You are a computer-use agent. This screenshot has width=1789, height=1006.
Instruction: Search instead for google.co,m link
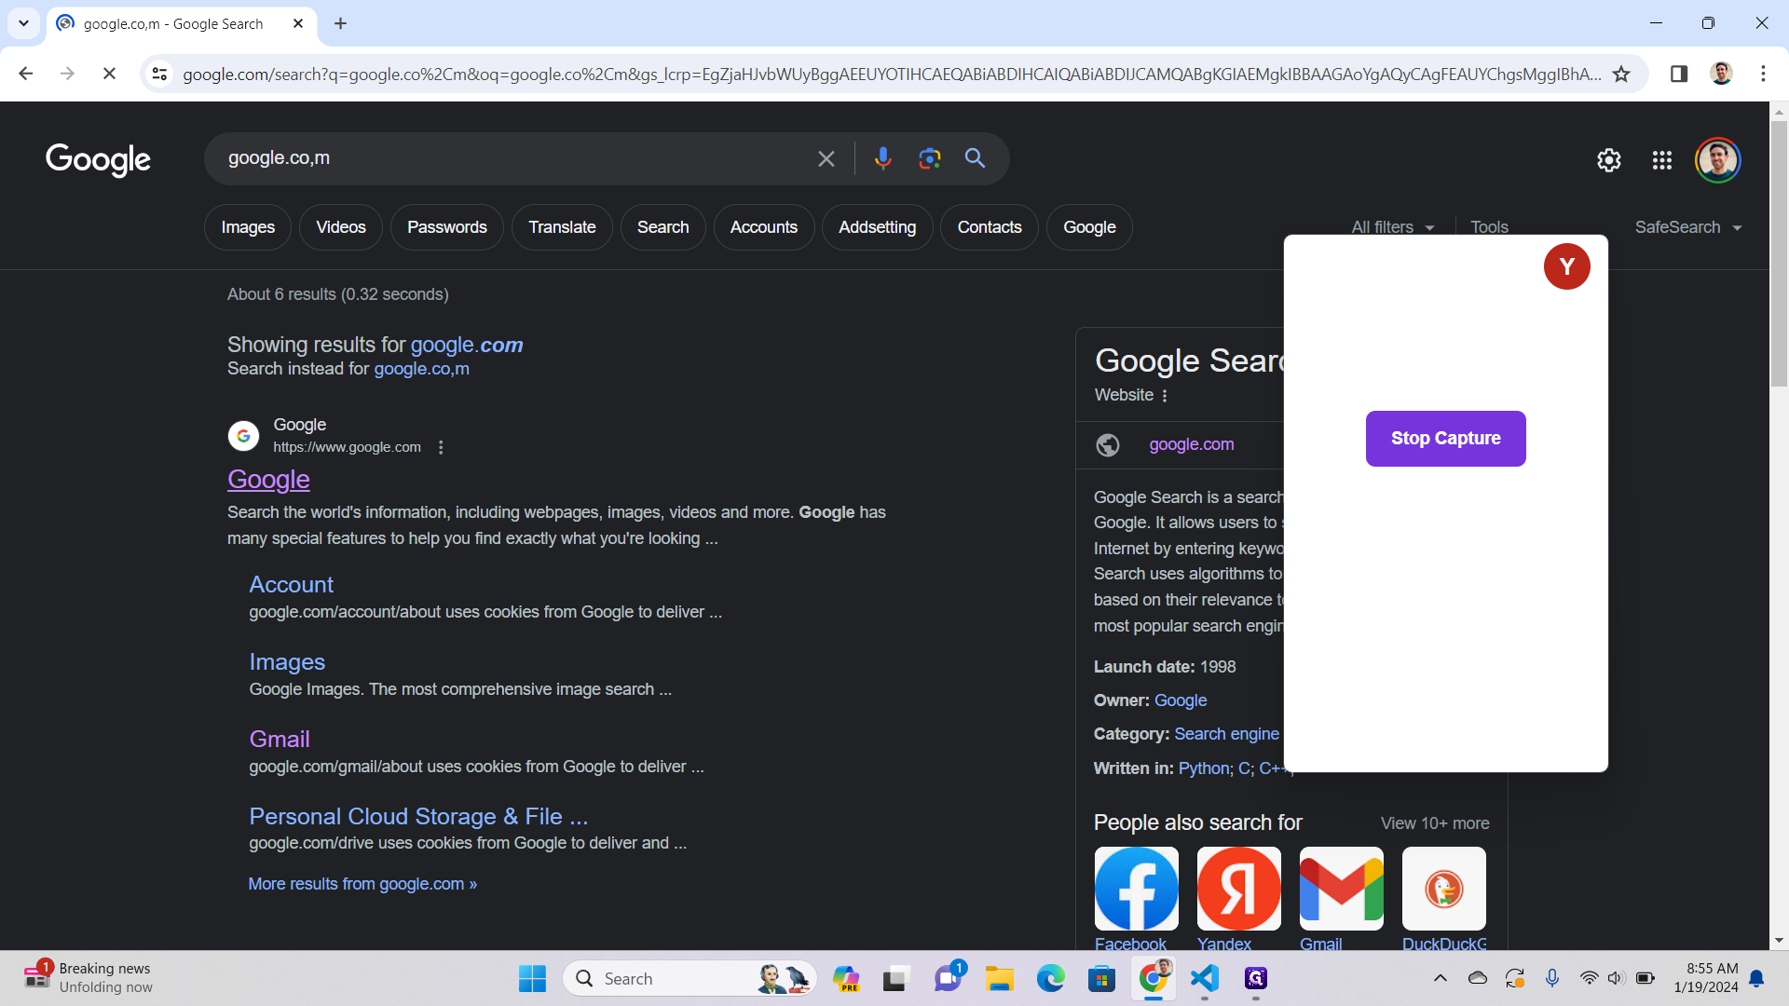tap(421, 369)
